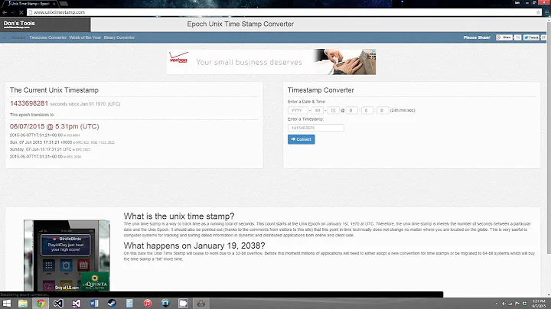This screenshot has width=551, height=309.
Task: Click the Don's Tools logo
Action: 19,24
